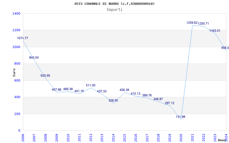Screen dimensions: 229x143
Task: Click the Importi subtitle
Action: (114, 10)
